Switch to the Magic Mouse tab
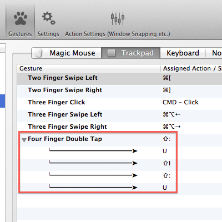The width and height of the screenshot is (222, 222). click(67, 53)
